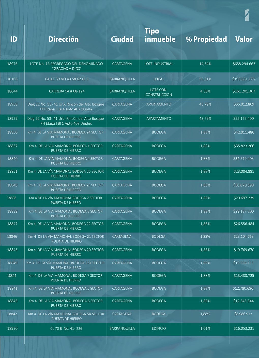The image size is (259, 358).
Task: Click value $23.104.763
Action: click(243, 236)
